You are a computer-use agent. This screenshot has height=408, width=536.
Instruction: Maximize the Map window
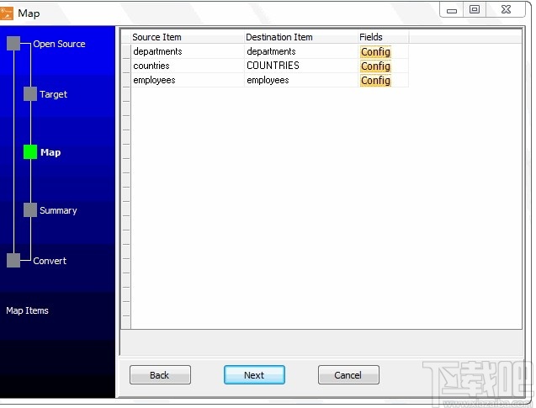tap(475, 9)
